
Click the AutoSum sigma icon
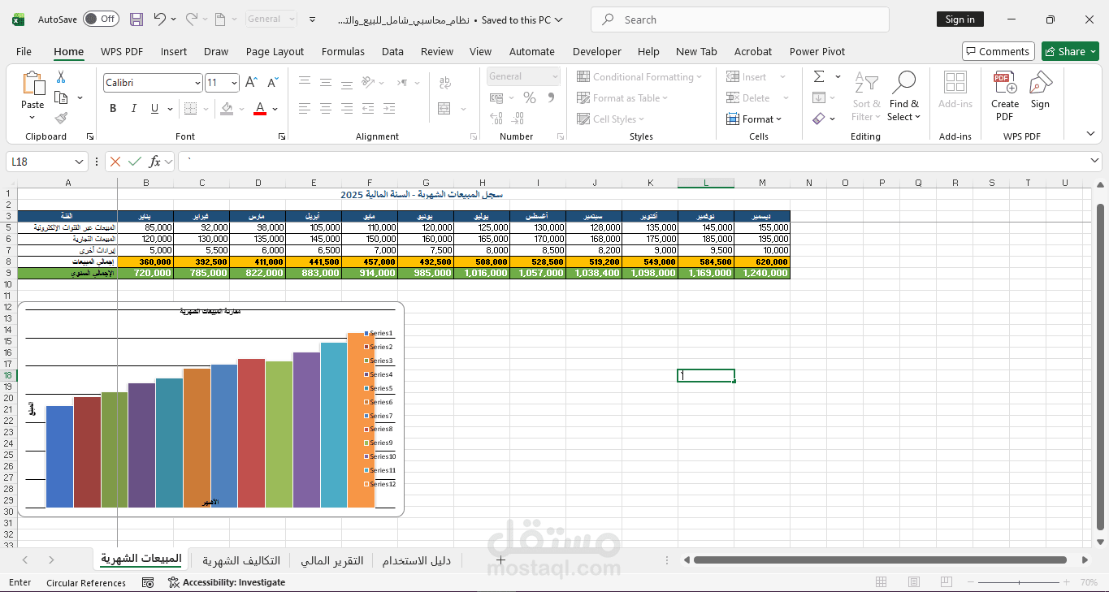[819, 77]
